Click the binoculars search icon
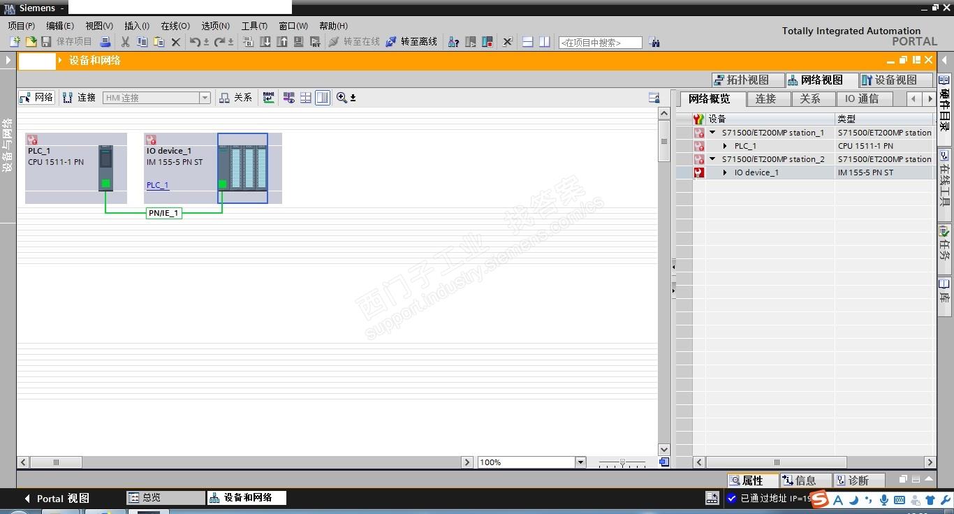This screenshot has width=954, height=514. point(654,42)
